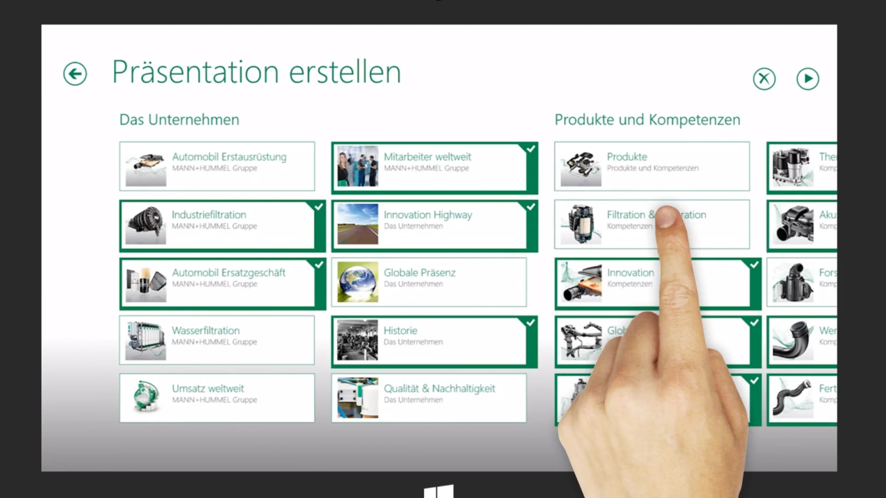The width and height of the screenshot is (886, 498).
Task: Cancel via the circled X icon
Action: (x=764, y=78)
